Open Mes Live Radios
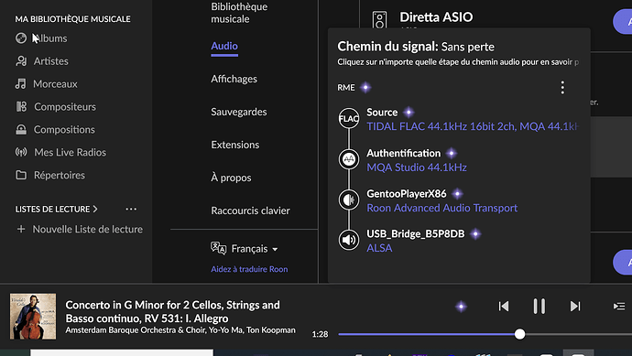The image size is (632, 356). 60,152
